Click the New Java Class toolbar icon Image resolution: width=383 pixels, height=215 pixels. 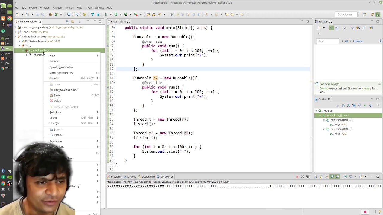(56, 14)
